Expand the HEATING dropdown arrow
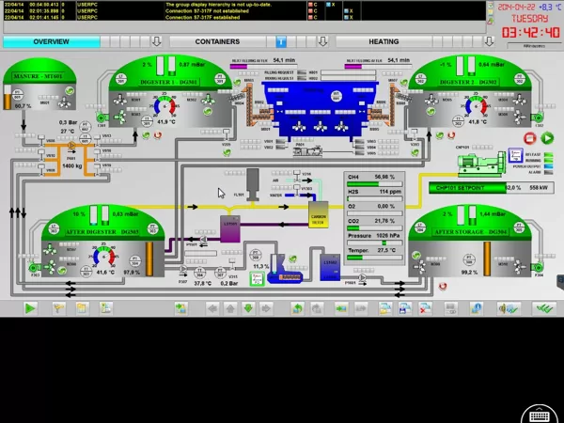The width and height of the screenshot is (564, 423). point(489,41)
